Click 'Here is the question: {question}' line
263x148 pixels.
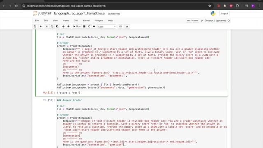tap(130, 141)
